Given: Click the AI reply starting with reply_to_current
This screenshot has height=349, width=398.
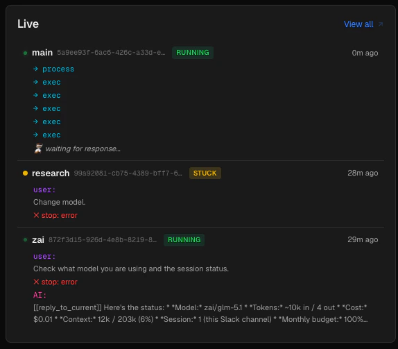Looking at the screenshot, I should click(x=200, y=314).
